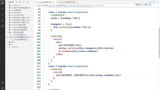160x90 pixels.
Task: Open explorer more actions ellipsis
Action: tap(31, 2)
